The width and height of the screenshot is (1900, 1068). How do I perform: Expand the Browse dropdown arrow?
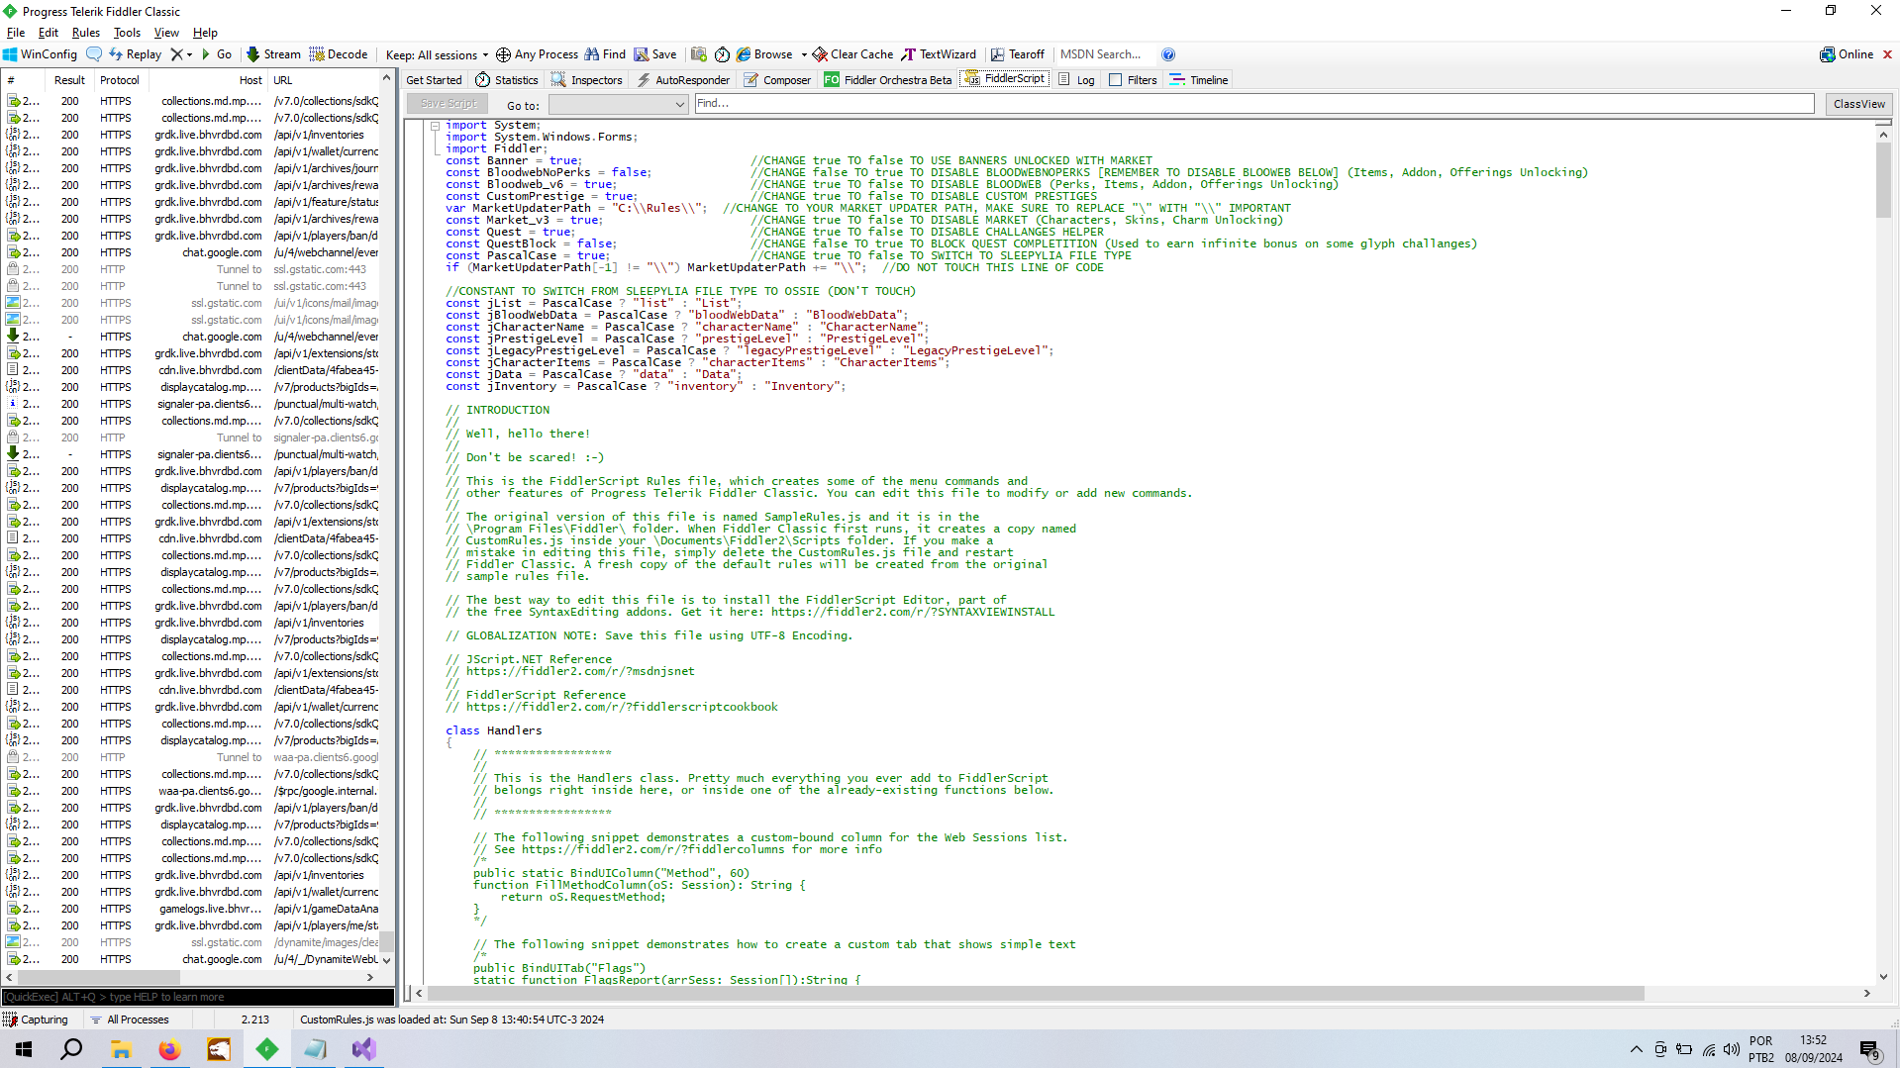804,54
